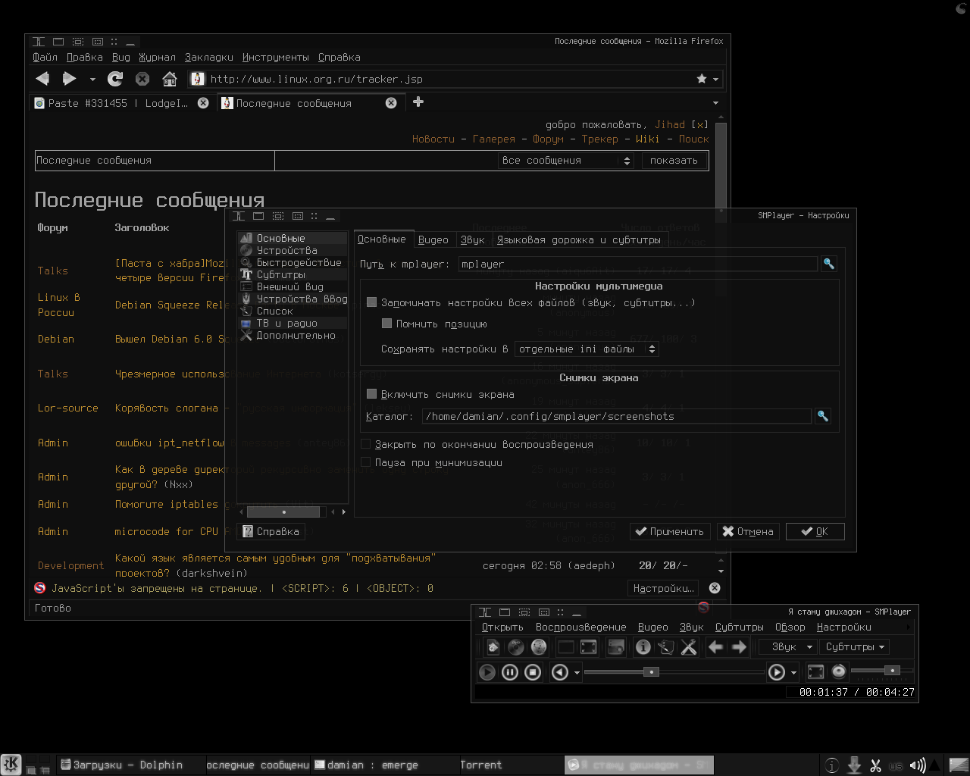Select 'Быстродействие' in preferences list

(293, 262)
